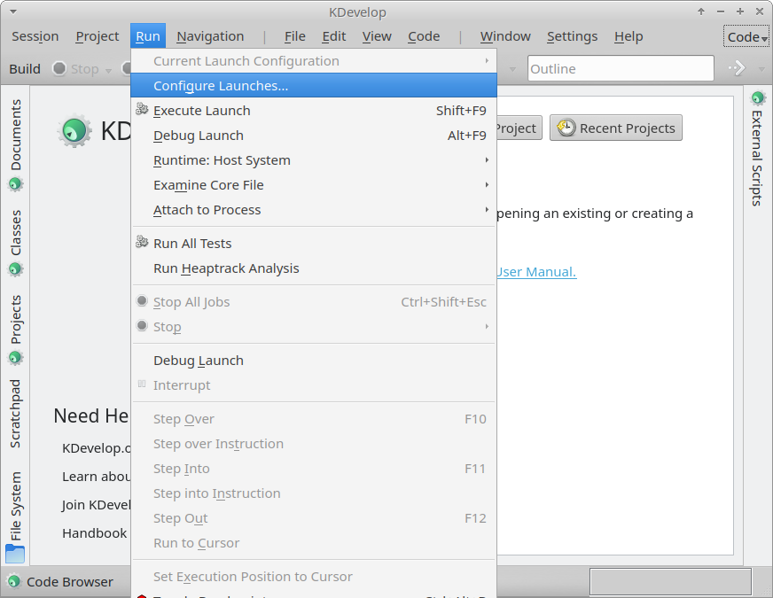Click Step over Instruction entry

[x=314, y=444]
